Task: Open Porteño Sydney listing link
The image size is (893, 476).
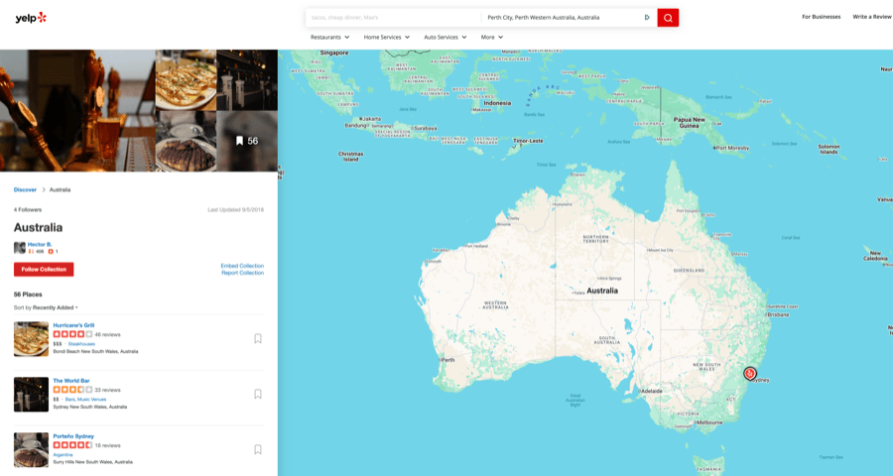Action: (x=73, y=436)
